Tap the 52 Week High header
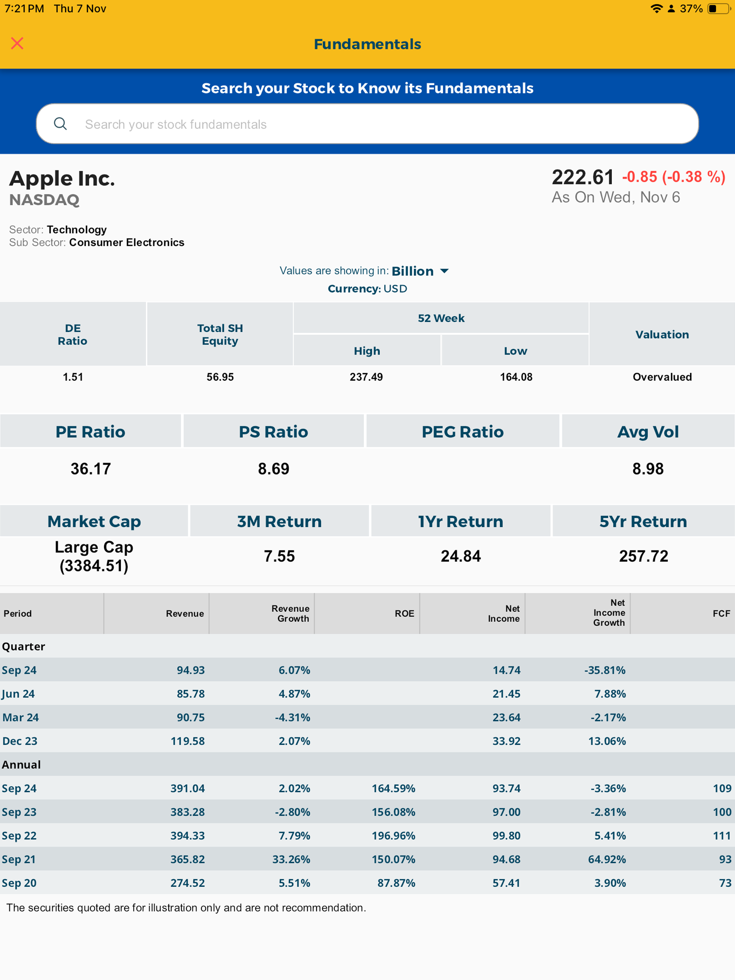This screenshot has height=980, width=735. tap(367, 350)
